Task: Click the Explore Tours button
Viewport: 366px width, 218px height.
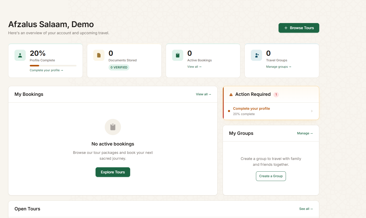Action: pos(113,172)
